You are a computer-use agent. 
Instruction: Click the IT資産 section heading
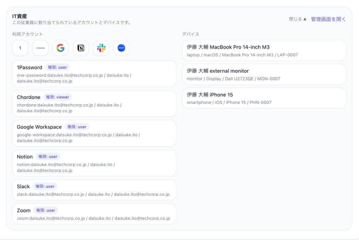(x=20, y=16)
